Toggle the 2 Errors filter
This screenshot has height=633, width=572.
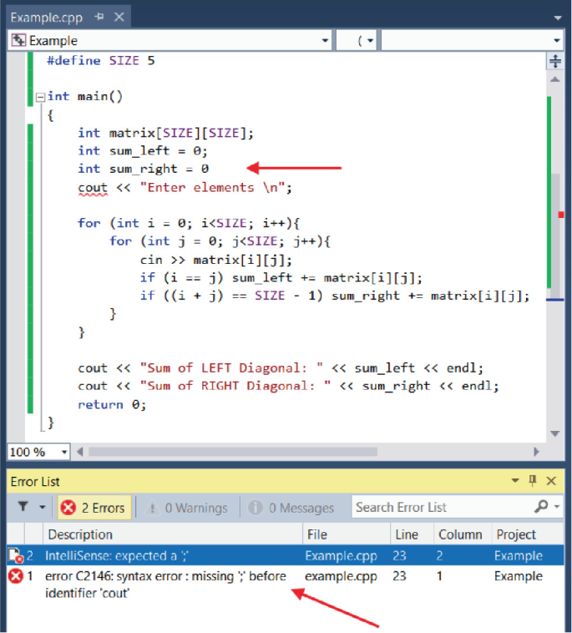93,508
